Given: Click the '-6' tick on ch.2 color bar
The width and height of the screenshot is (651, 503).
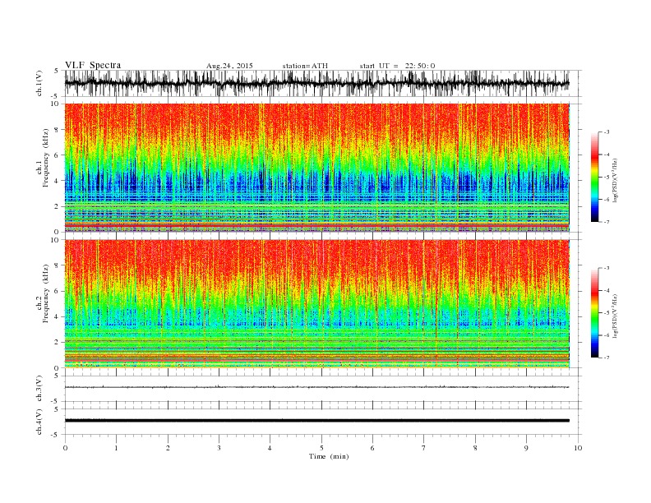Looking at the screenshot, I should click(x=607, y=335).
